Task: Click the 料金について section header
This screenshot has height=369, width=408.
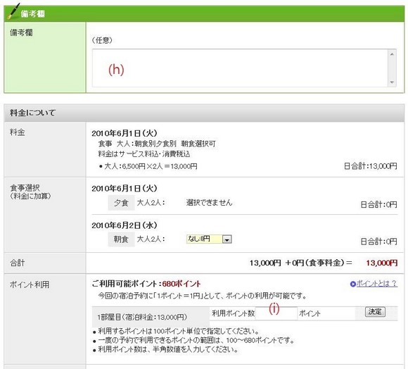Action: coord(204,113)
